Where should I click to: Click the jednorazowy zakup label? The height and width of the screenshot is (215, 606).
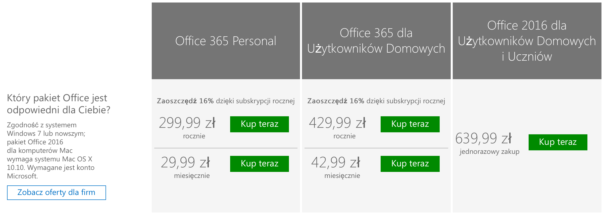pos(489,152)
